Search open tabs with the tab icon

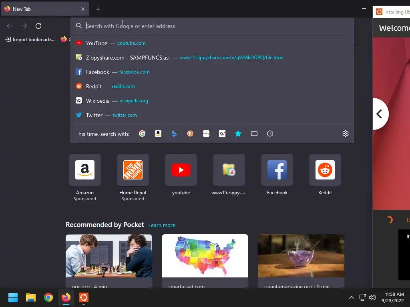tap(254, 134)
